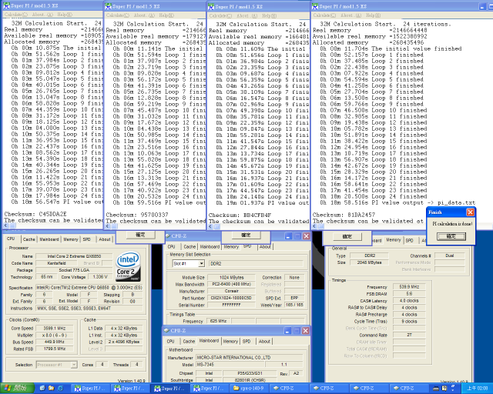Click the Multiplier value x 8.0
Viewport: 493px width, 394px height.
point(55,335)
